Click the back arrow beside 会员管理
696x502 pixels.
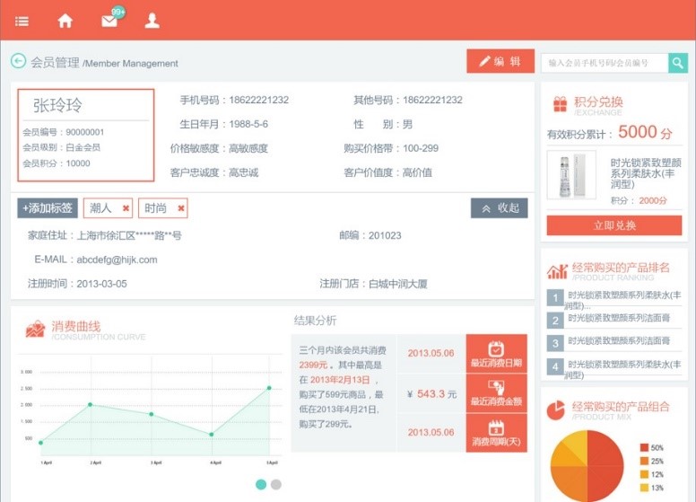(x=18, y=61)
